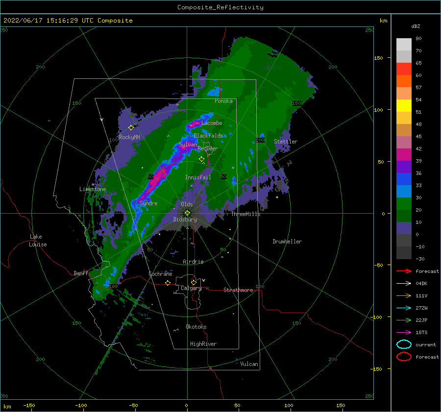The width and height of the screenshot is (441, 412).
Task: Select the blue 33-36 dBZ swatch
Action: click(x=404, y=179)
